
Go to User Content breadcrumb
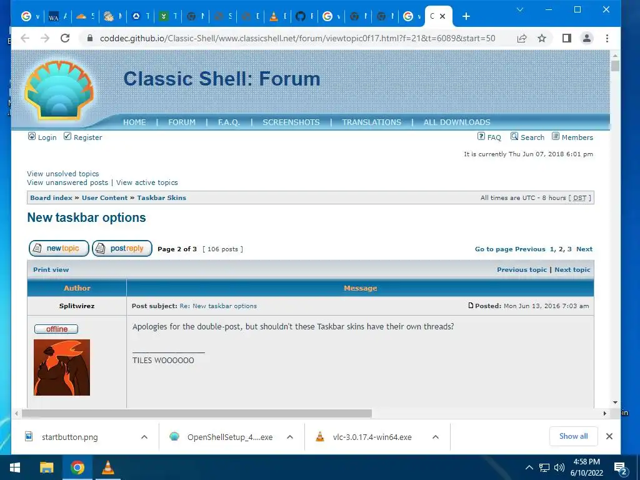[104, 197]
